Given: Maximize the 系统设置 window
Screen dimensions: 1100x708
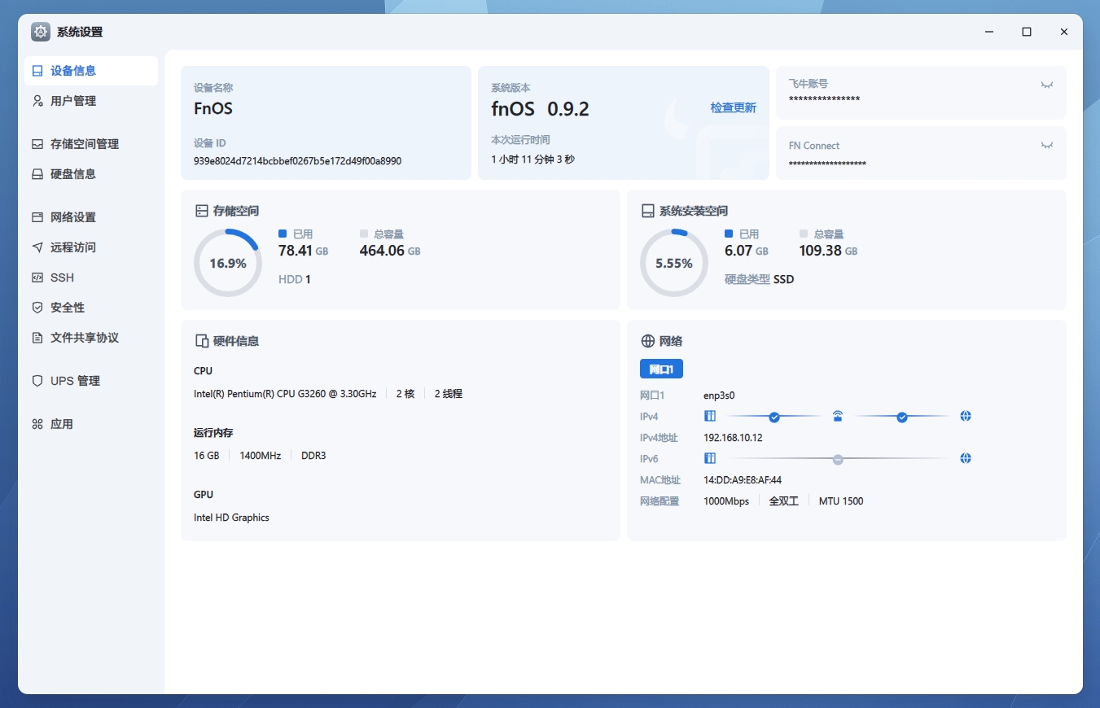Looking at the screenshot, I should tap(1027, 32).
